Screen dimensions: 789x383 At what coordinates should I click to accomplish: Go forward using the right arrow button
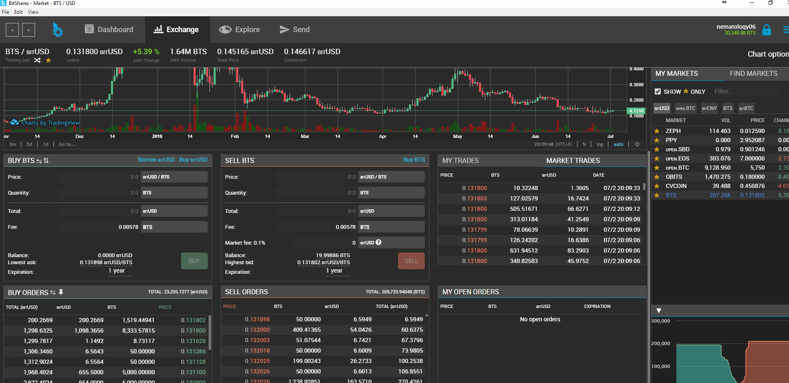pos(28,30)
